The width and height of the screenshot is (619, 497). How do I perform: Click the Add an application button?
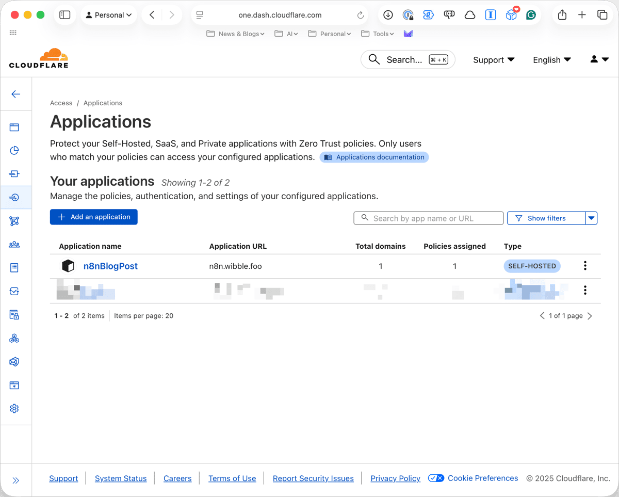pyautogui.click(x=93, y=217)
